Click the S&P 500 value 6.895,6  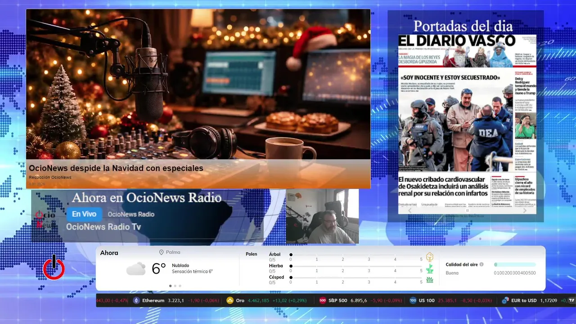coord(359,301)
